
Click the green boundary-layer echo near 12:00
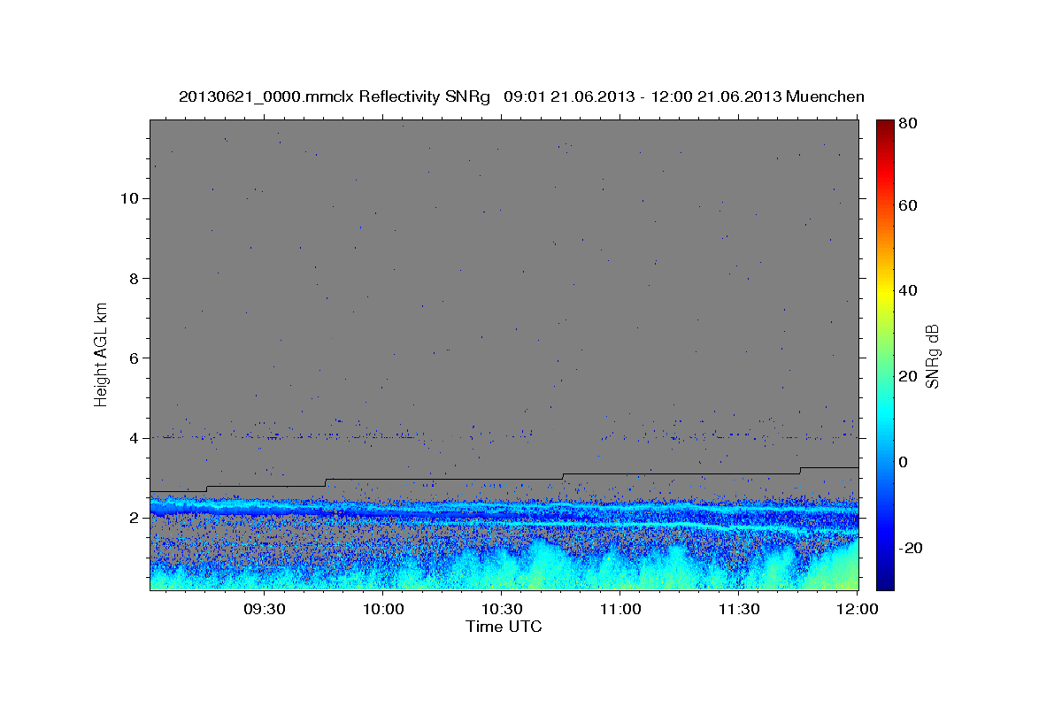845,569
